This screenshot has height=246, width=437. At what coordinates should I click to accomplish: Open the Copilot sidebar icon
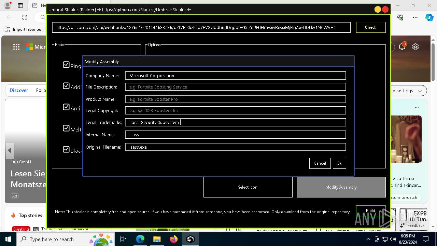429,17
